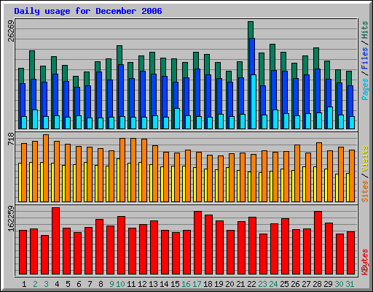373x292 pixels.
Task: Click the red KBytes bar for day 17
Action: (x=197, y=243)
